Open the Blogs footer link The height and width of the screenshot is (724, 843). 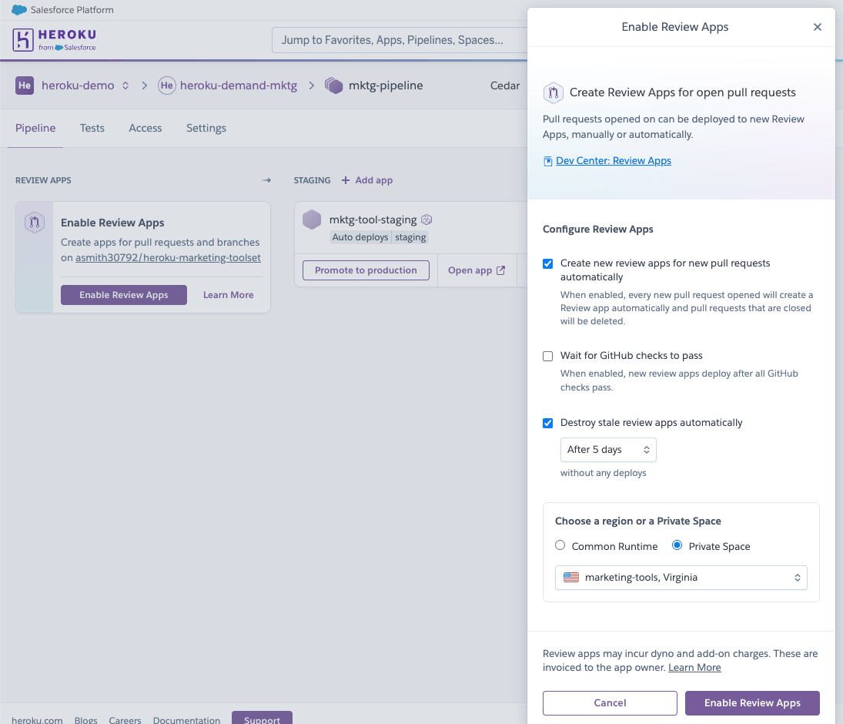(86, 719)
